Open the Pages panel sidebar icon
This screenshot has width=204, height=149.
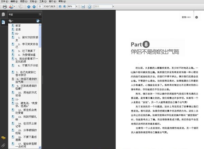click(x=3, y=14)
